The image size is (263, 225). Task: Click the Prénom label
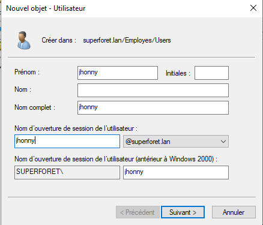[27, 72]
